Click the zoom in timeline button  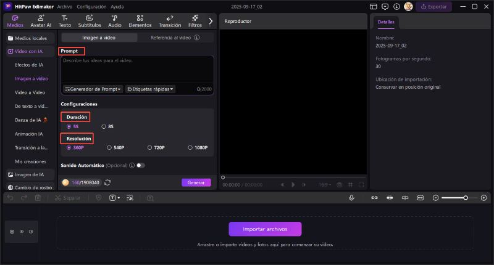point(484,198)
